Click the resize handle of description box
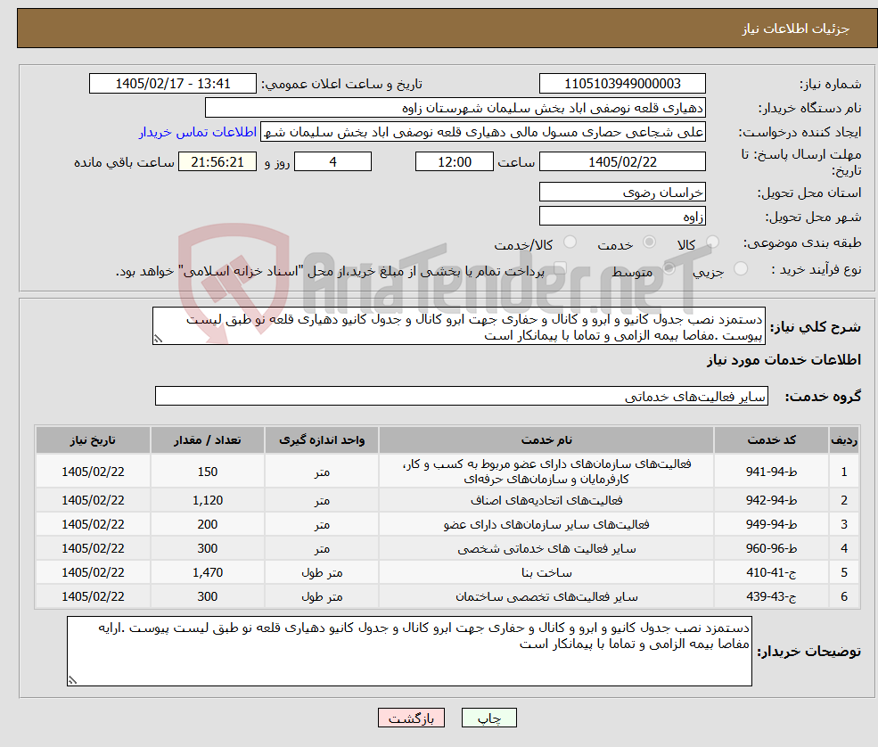Viewport: 878px width, 747px height. 158,339
